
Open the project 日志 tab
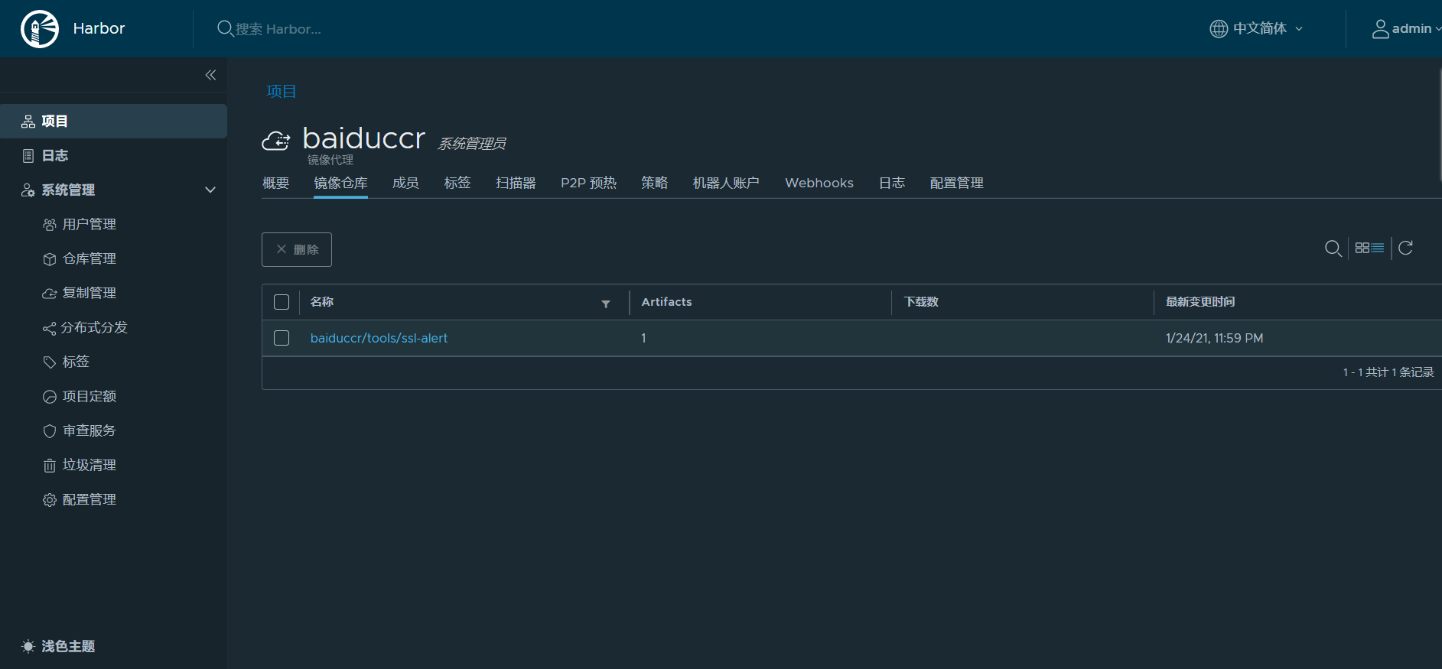click(891, 183)
